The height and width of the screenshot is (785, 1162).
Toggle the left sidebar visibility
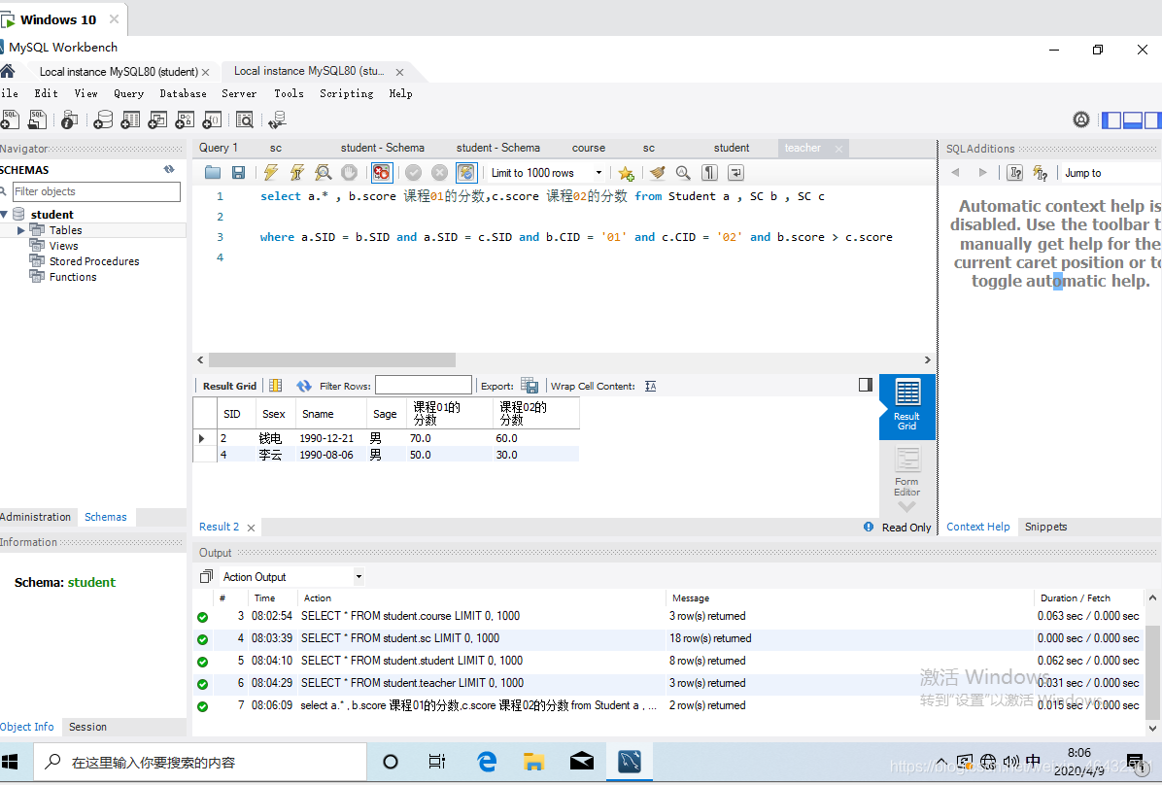(1111, 120)
